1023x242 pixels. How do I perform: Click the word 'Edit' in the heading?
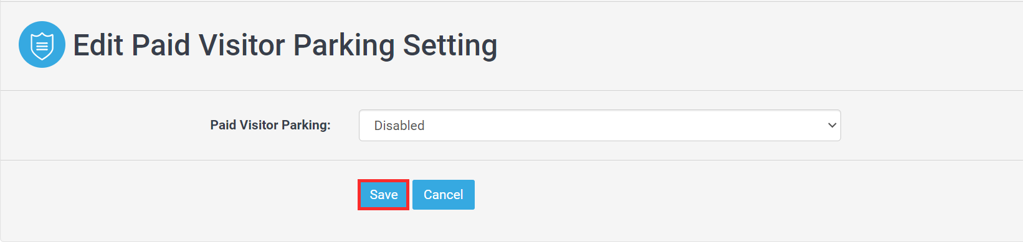pyautogui.click(x=98, y=45)
